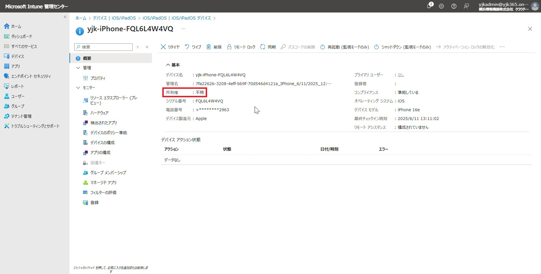Select device model iPhone 16e value
The height and width of the screenshot is (274, 541).
pyautogui.click(x=409, y=110)
